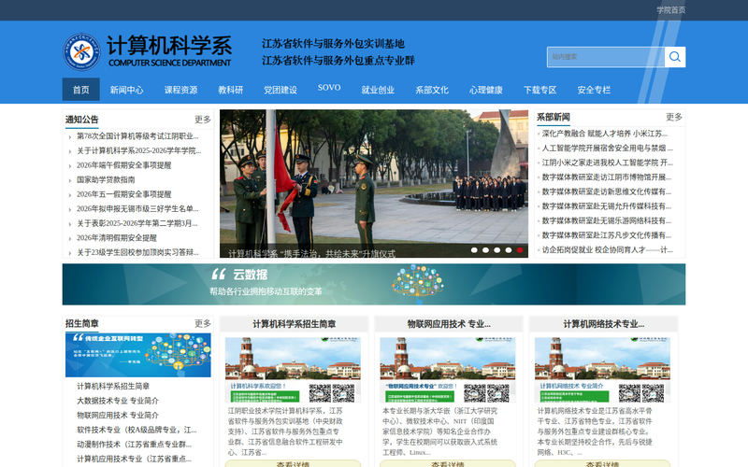Open 新闻中心 navigation menu

point(126,90)
